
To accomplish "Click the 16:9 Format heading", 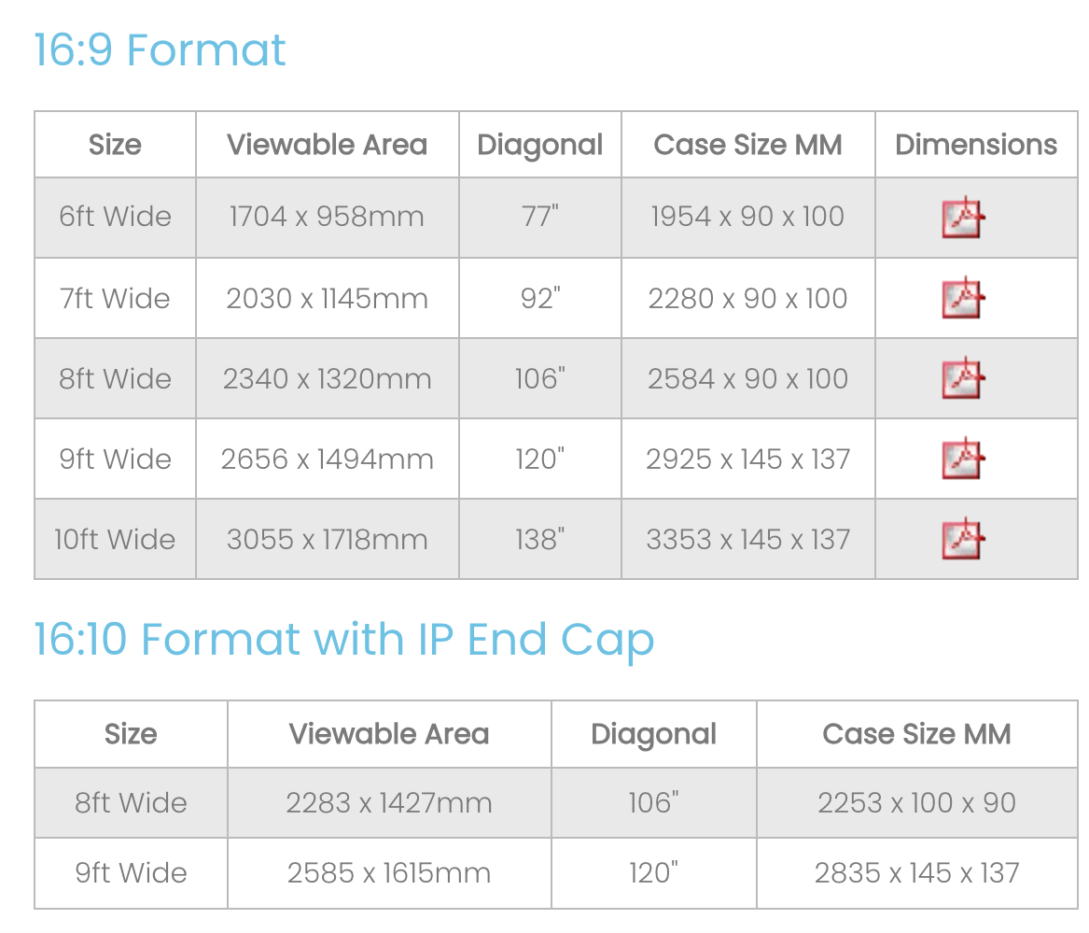I will click(x=160, y=49).
